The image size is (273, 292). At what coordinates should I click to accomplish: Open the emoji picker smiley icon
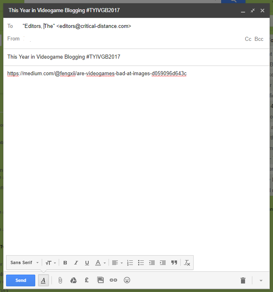coord(127,280)
